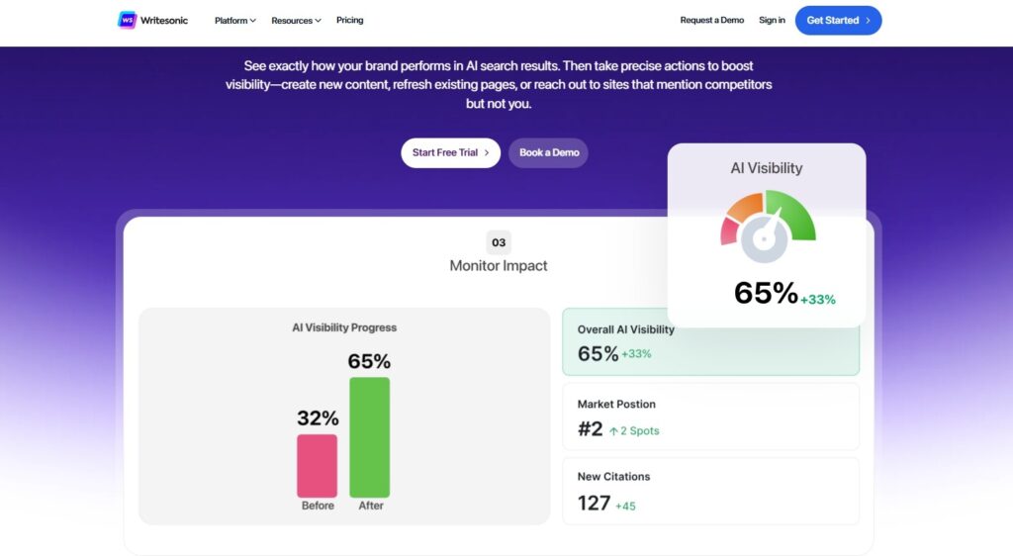Select the Overall AI Visibility card
1013x556 pixels.
tap(710, 341)
